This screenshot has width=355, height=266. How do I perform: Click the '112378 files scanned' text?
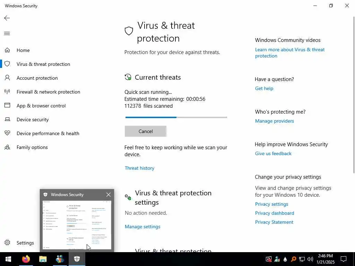pyautogui.click(x=148, y=106)
